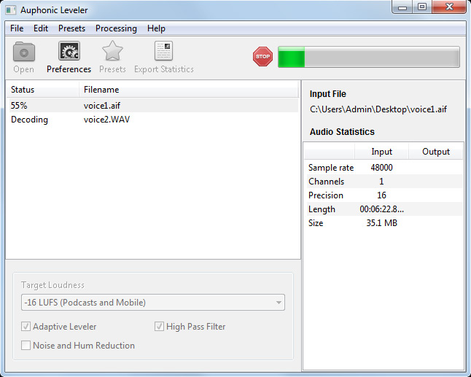Click the Export Statistics icon
The height and width of the screenshot is (377, 471).
pyautogui.click(x=163, y=53)
